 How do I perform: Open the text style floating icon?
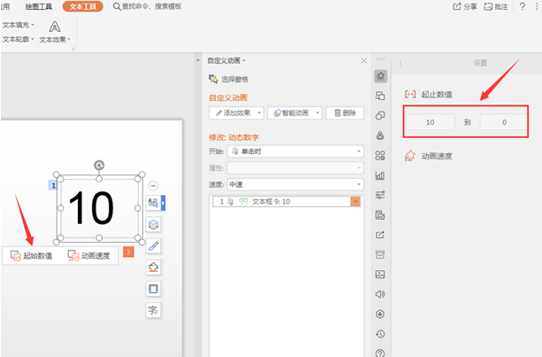coord(153,203)
